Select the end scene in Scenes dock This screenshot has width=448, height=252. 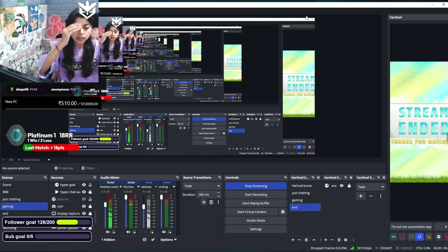tap(24, 213)
